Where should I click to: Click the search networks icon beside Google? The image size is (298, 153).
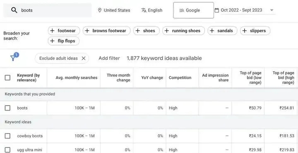[182, 10]
